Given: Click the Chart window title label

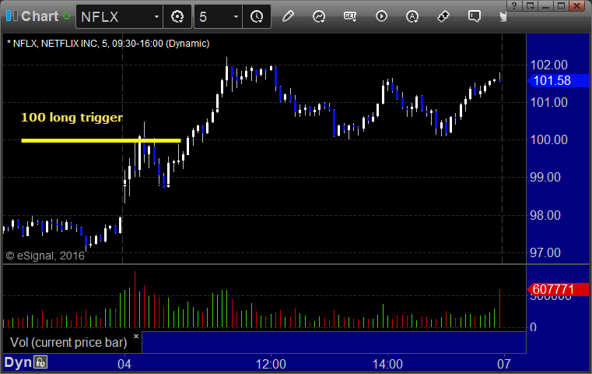Looking at the screenshot, I should click(40, 16).
